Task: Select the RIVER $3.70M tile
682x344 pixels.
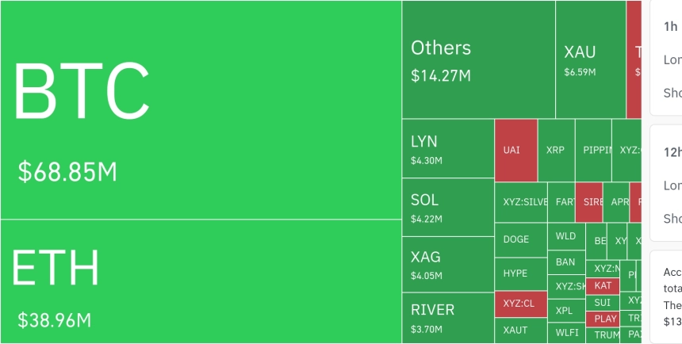Action: click(447, 317)
